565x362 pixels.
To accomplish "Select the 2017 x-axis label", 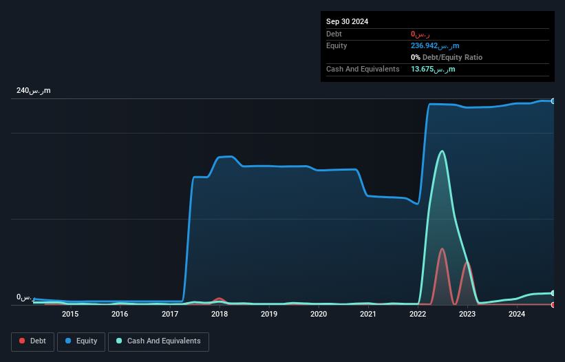I will (170, 314).
